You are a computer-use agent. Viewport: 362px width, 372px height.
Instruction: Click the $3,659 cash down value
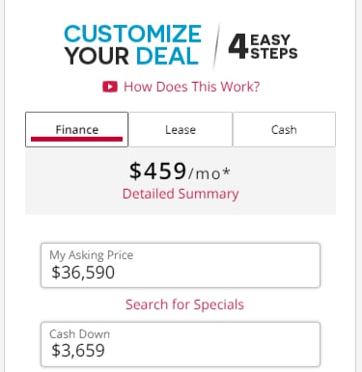(x=78, y=351)
